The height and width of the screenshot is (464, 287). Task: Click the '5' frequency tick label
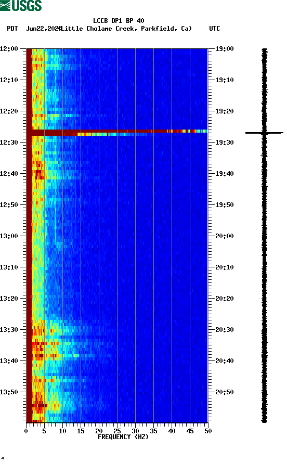coord(44,431)
